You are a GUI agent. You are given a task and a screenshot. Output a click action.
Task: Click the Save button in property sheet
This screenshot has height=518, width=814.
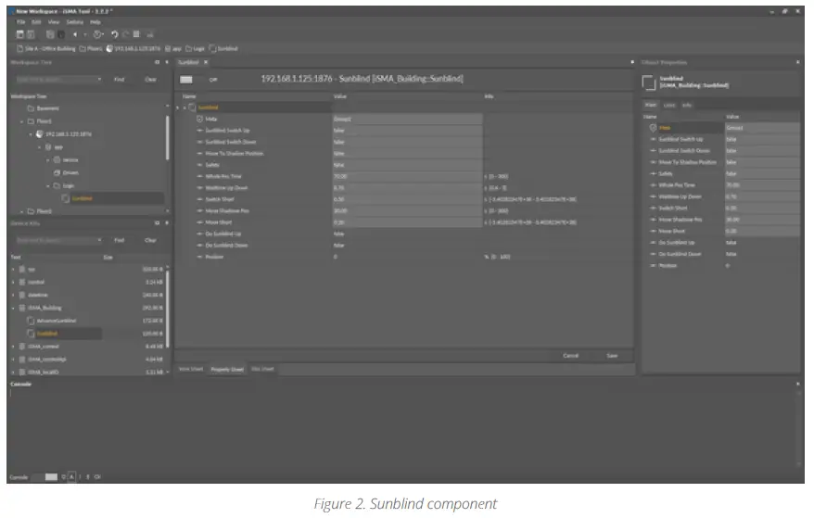tap(612, 356)
